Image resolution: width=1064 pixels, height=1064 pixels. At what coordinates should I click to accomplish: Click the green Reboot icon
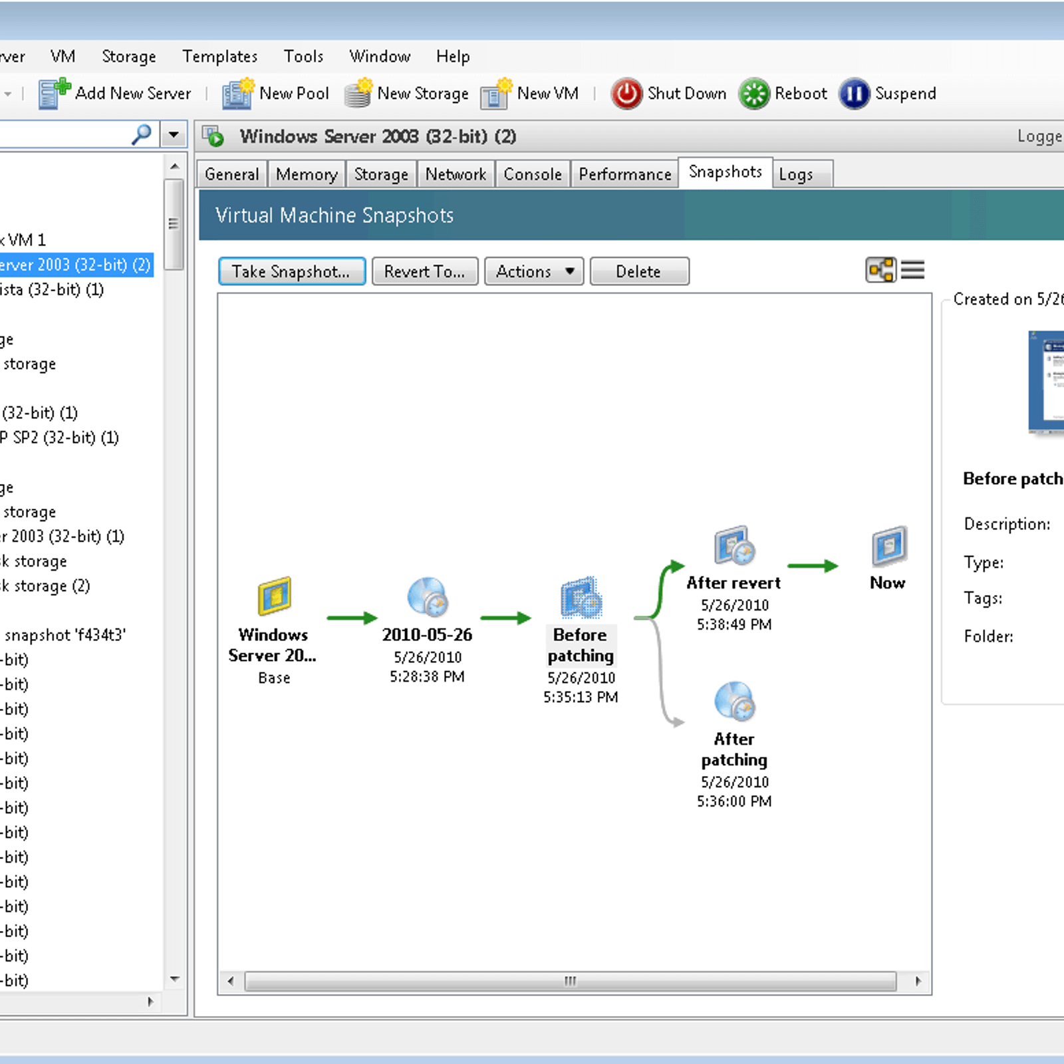click(754, 94)
